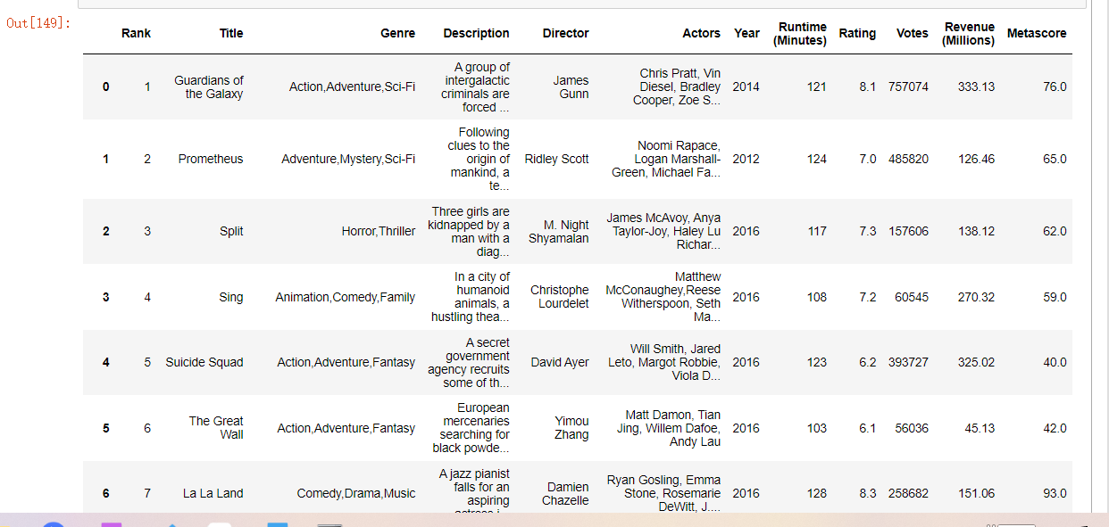1109x527 pixels.
Task: Click the Ryan Gosling actors cell
Action: (x=663, y=493)
